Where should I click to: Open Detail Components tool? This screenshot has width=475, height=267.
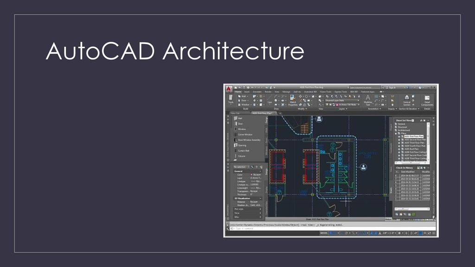click(x=427, y=100)
